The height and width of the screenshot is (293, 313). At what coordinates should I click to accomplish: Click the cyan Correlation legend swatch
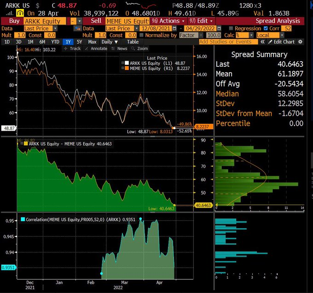tap(23, 219)
